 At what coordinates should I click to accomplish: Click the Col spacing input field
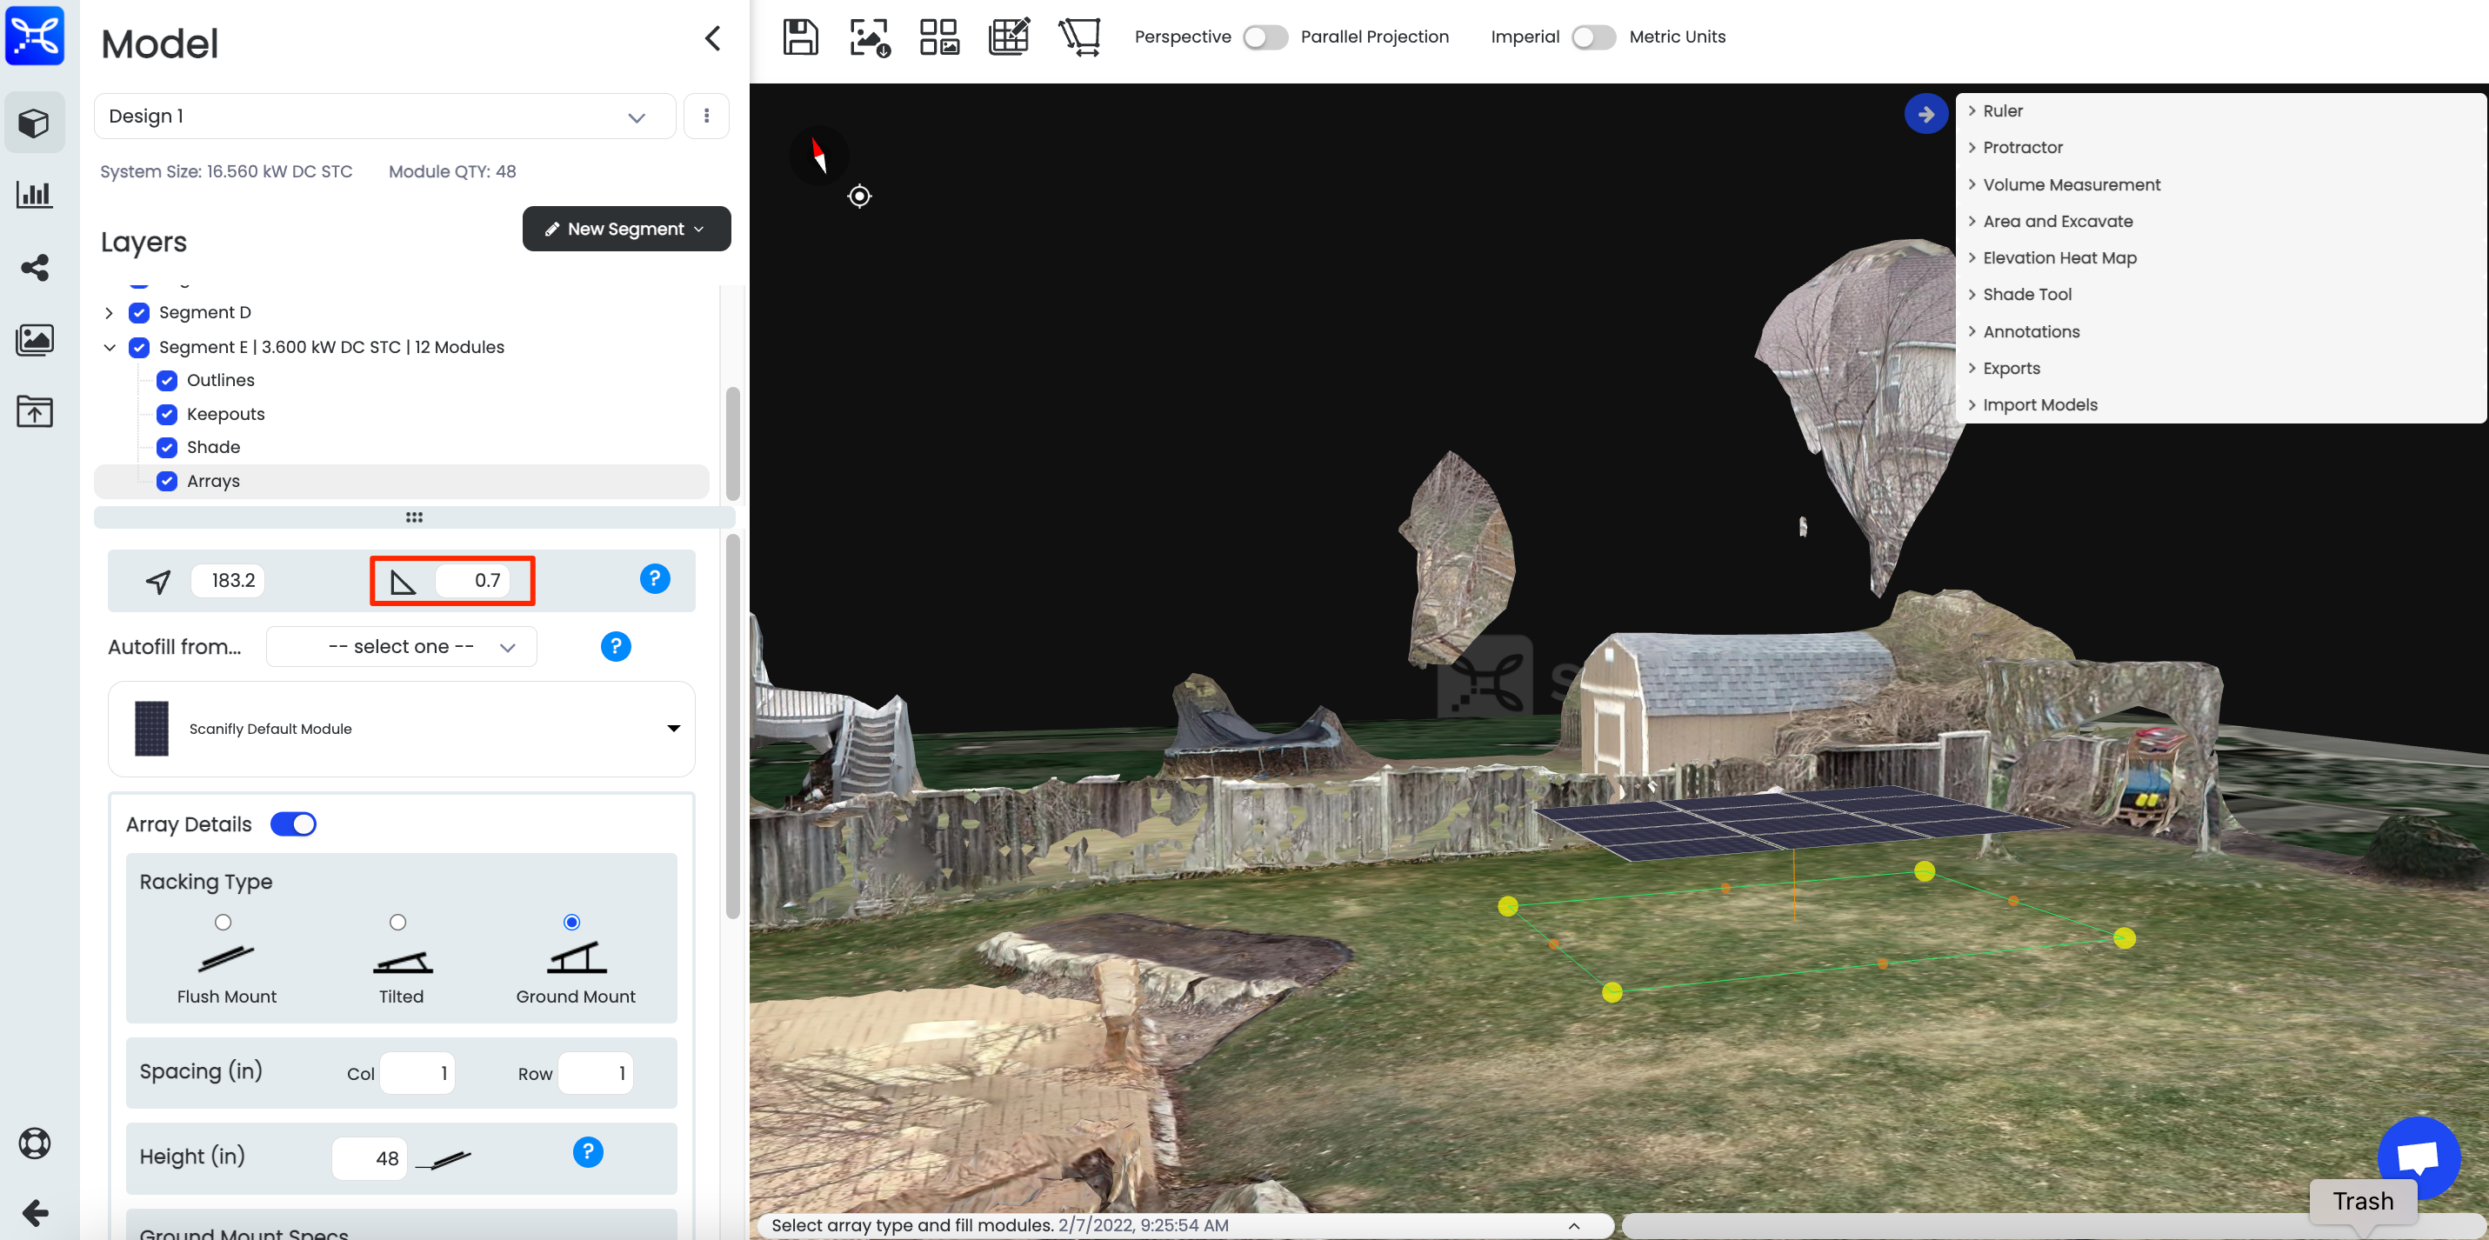tap(417, 1074)
